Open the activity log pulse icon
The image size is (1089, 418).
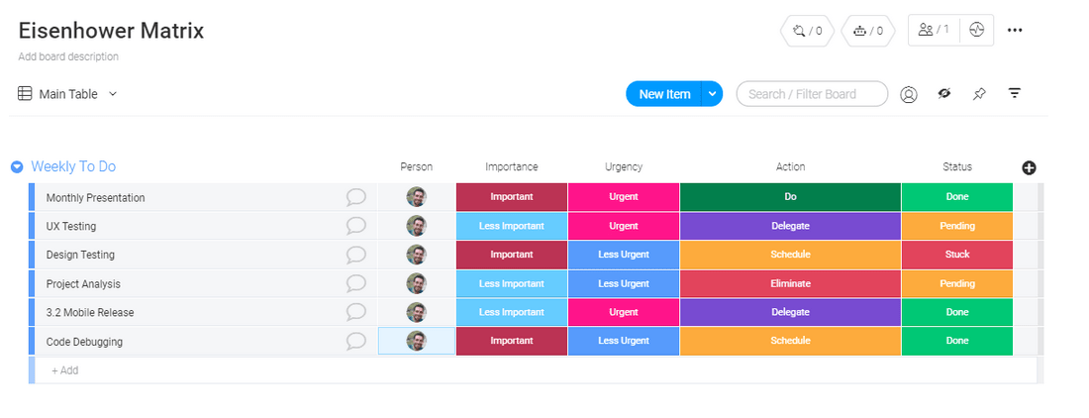[977, 30]
